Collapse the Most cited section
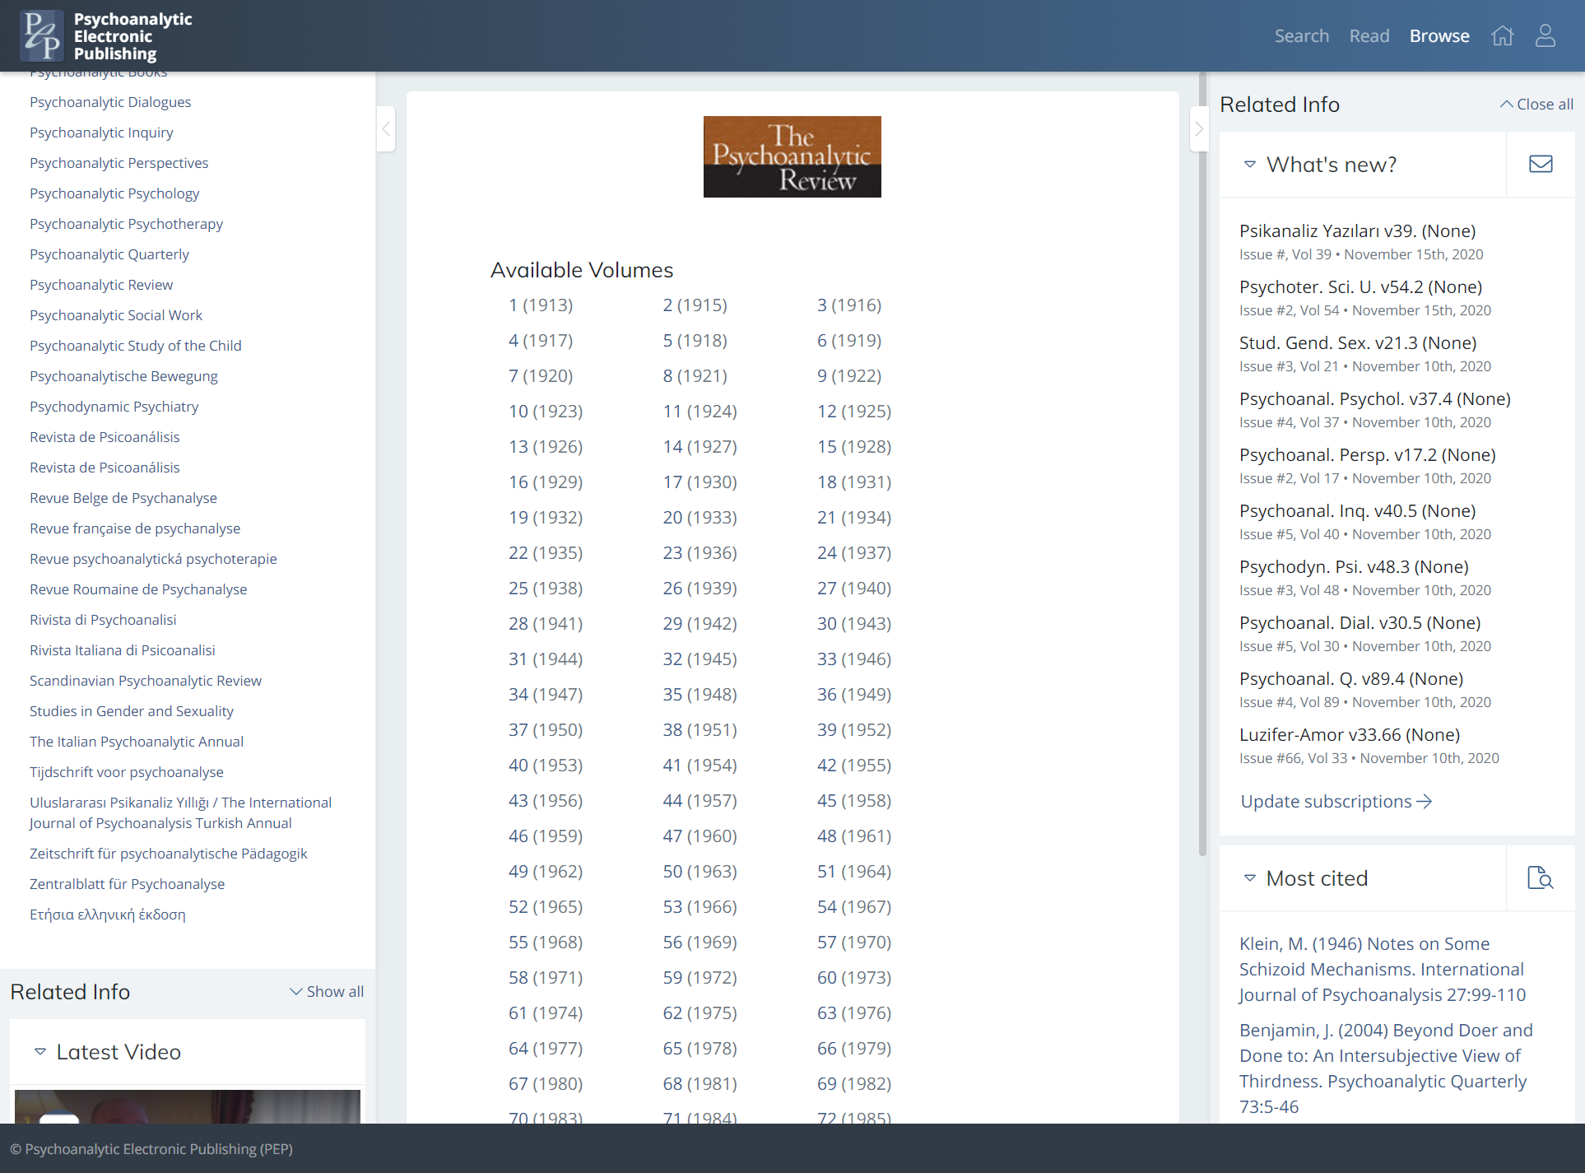The width and height of the screenshot is (1585, 1173). click(1250, 878)
